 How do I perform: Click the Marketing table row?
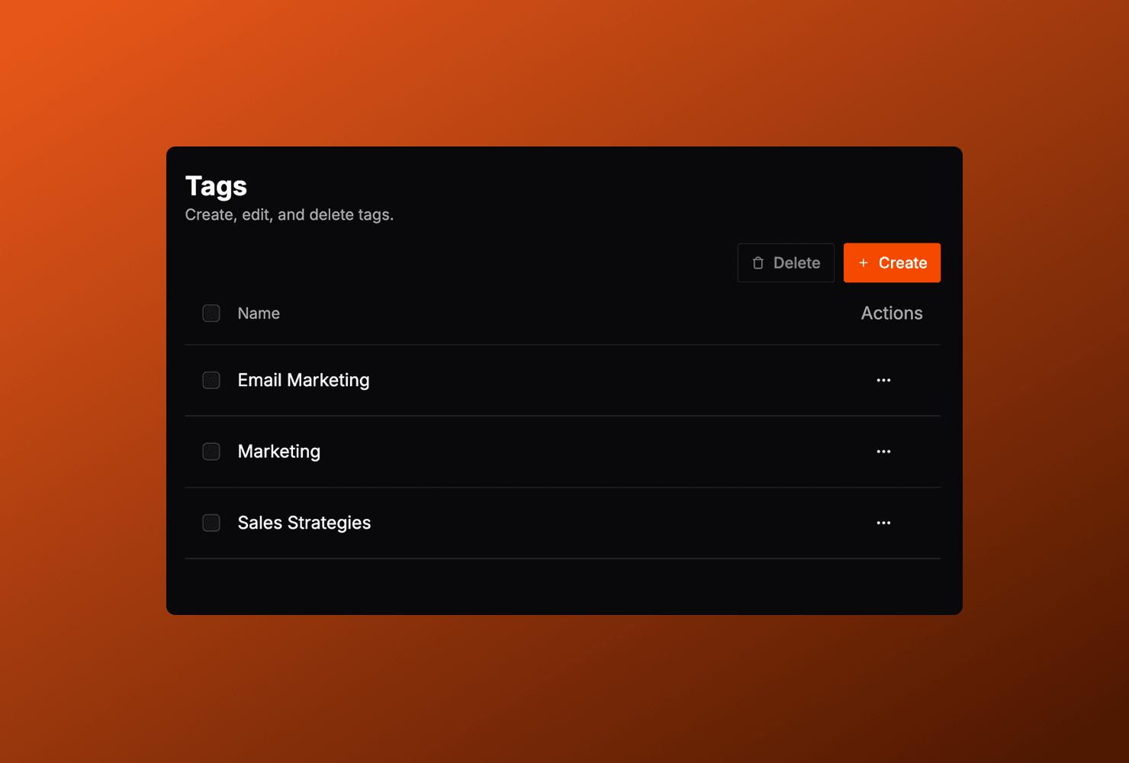tap(564, 451)
